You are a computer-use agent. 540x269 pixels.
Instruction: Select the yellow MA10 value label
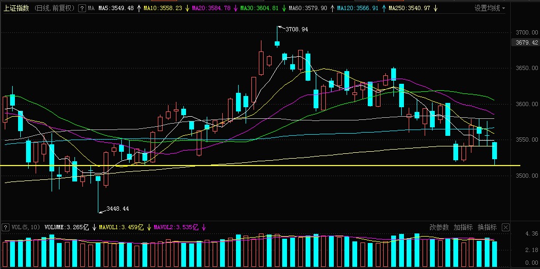pyautogui.click(x=163, y=8)
